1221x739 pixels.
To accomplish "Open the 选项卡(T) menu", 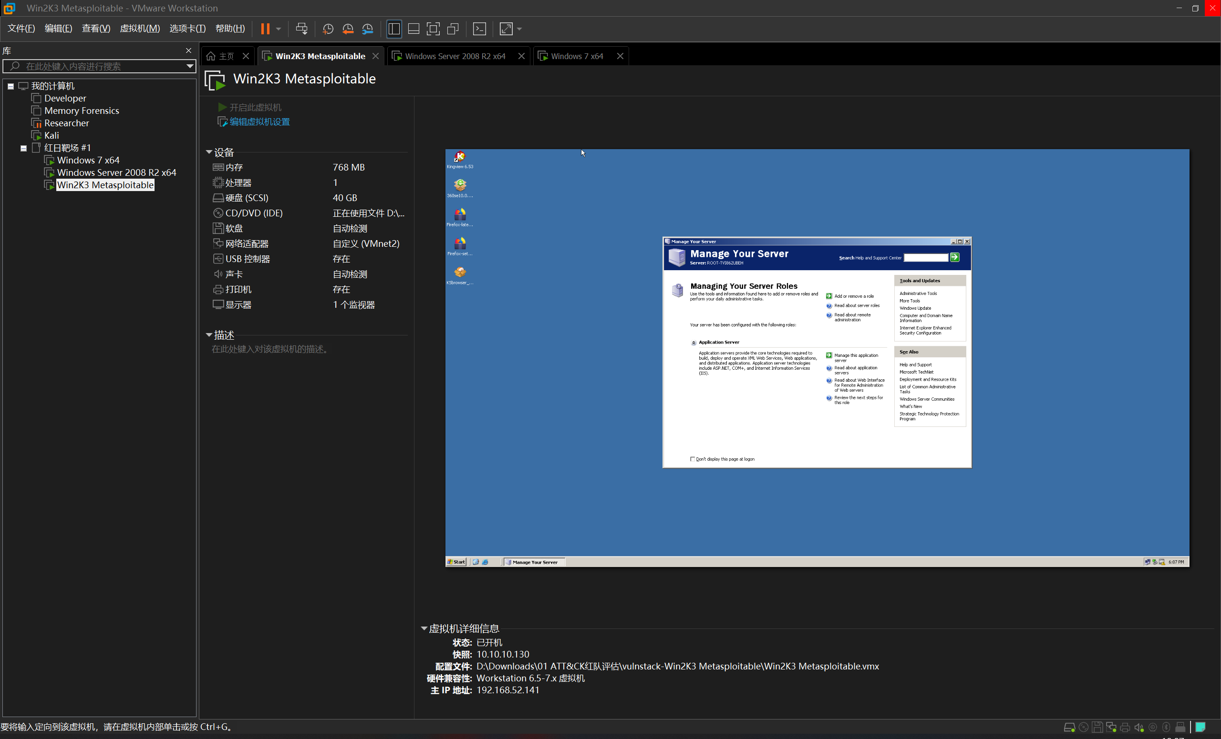I will tap(187, 29).
